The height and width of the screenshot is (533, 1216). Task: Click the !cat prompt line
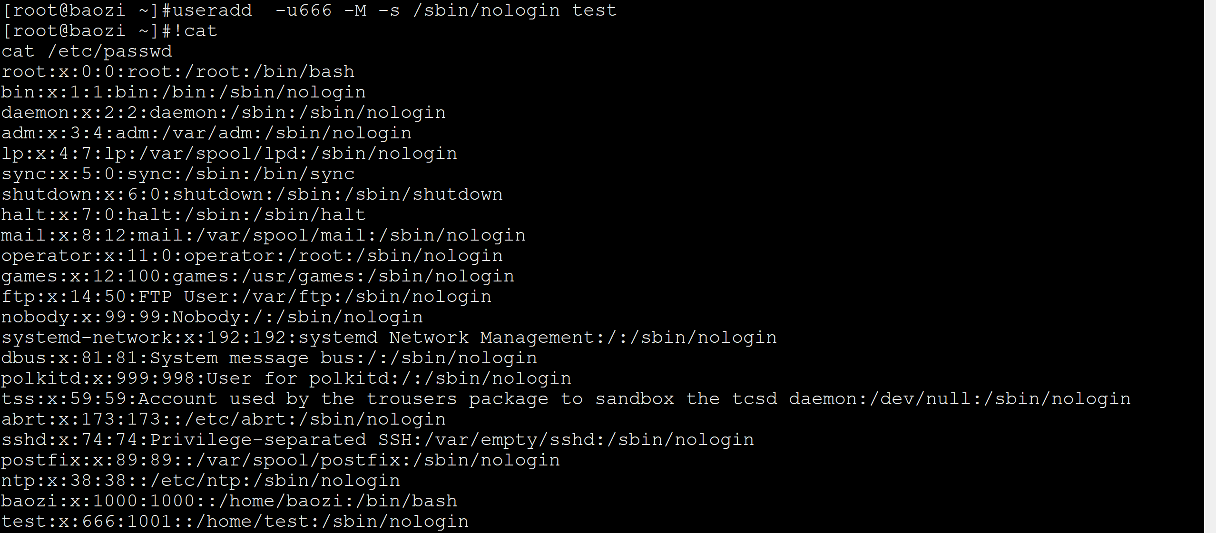[109, 31]
